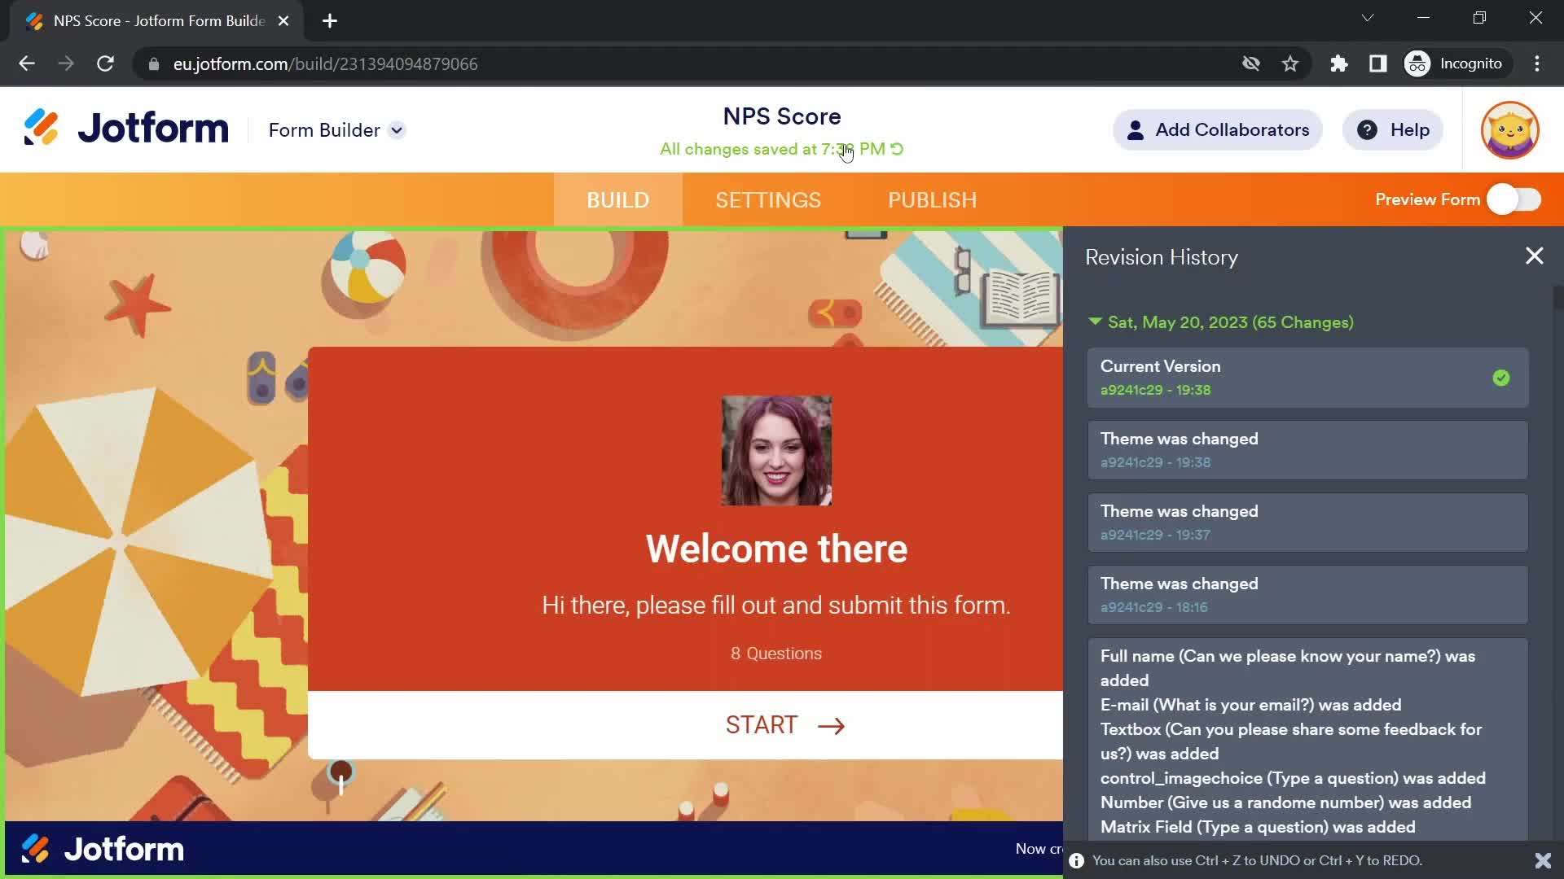Click the bookmark/star icon in address bar
The image size is (1564, 879).
click(x=1291, y=63)
